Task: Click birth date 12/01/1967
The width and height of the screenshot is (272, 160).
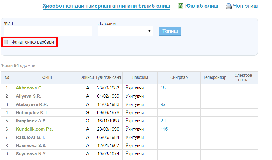Action: pos(108,146)
